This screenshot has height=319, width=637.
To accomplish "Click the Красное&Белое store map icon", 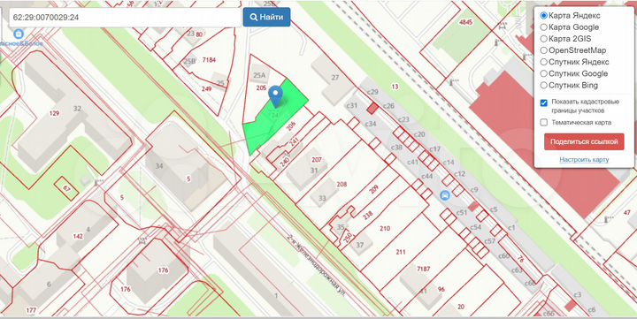I will click(x=19, y=34).
